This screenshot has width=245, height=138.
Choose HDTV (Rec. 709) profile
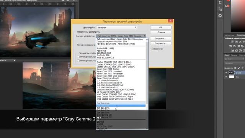[121, 127]
